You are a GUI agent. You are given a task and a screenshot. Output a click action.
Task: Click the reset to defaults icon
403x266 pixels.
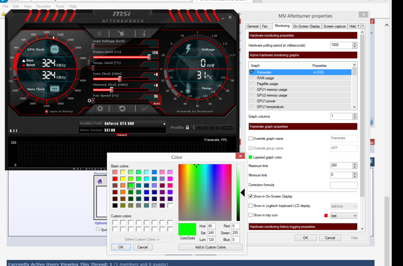(122, 108)
